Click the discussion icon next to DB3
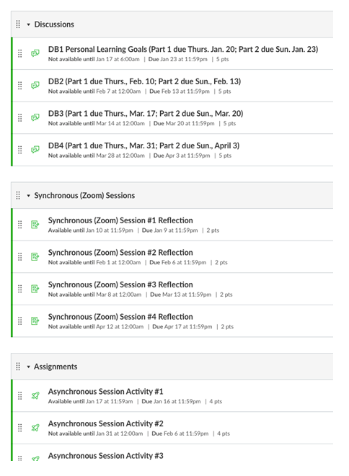The image size is (349, 476). [35, 117]
